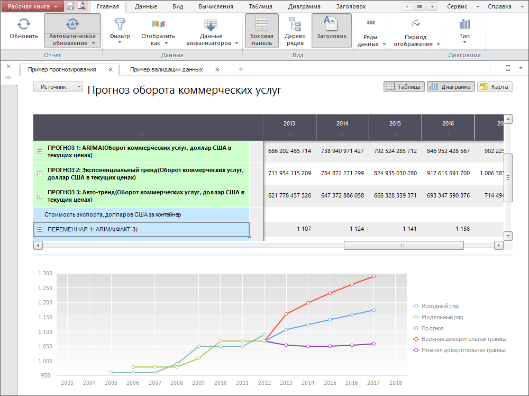Toggle the Заголовок display button
Screen dimensions: 529x396
click(x=331, y=24)
